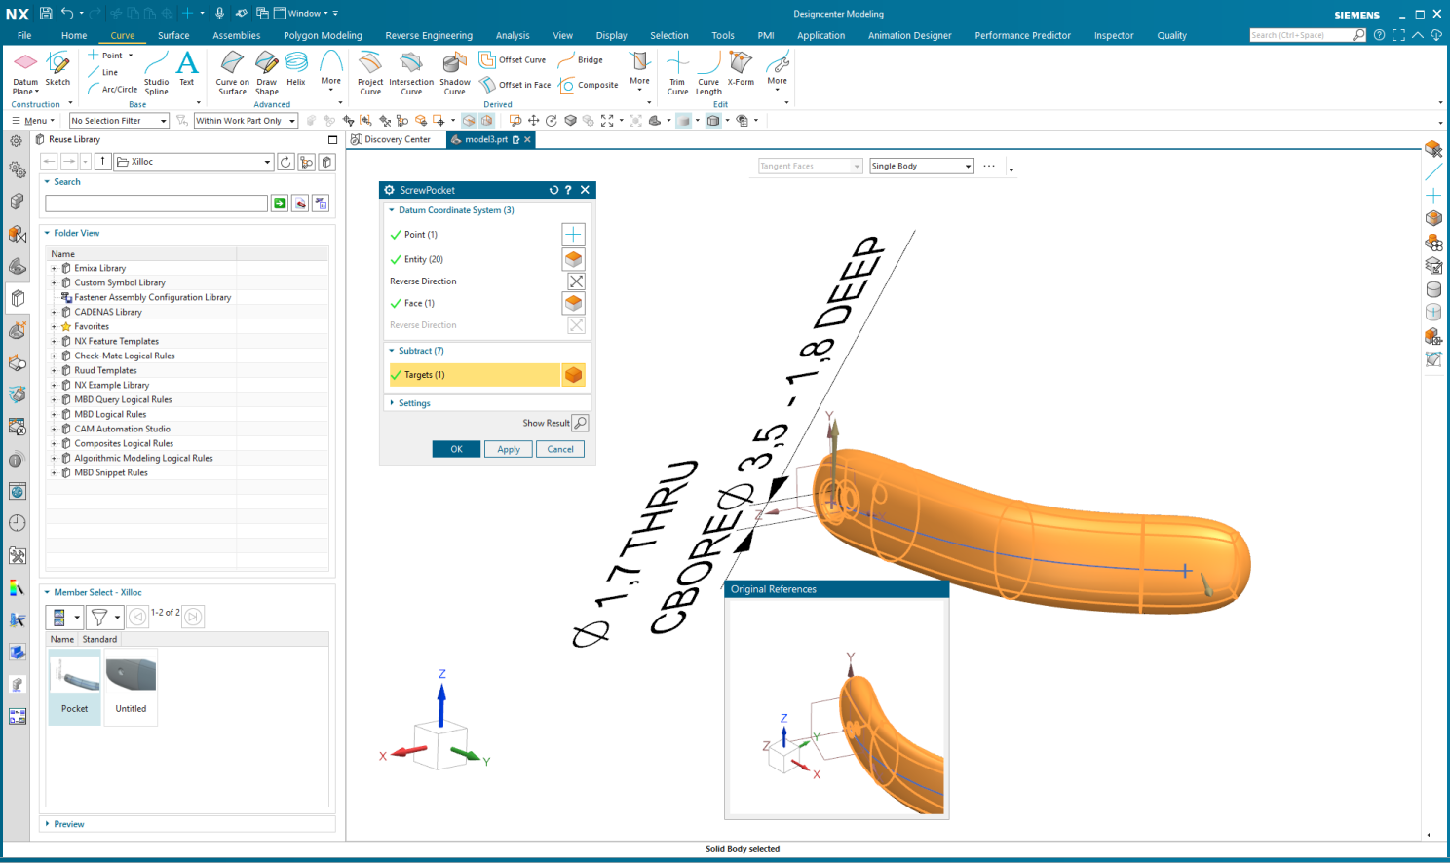Viewport: 1450px width, 863px height.
Task: Launch the Intersection Curve tool
Action: coord(410,72)
